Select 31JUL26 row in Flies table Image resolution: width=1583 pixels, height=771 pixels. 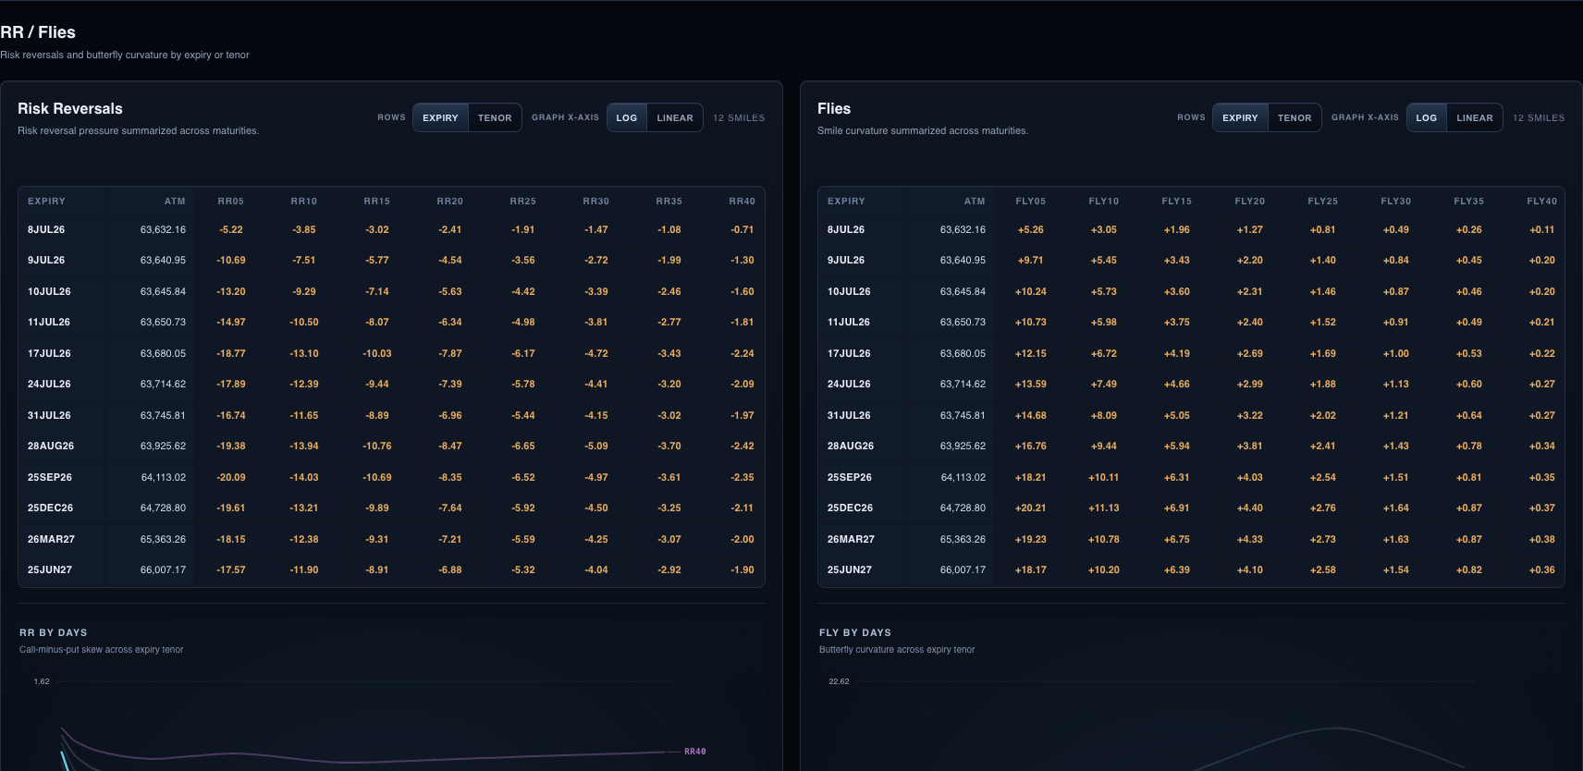click(1191, 415)
